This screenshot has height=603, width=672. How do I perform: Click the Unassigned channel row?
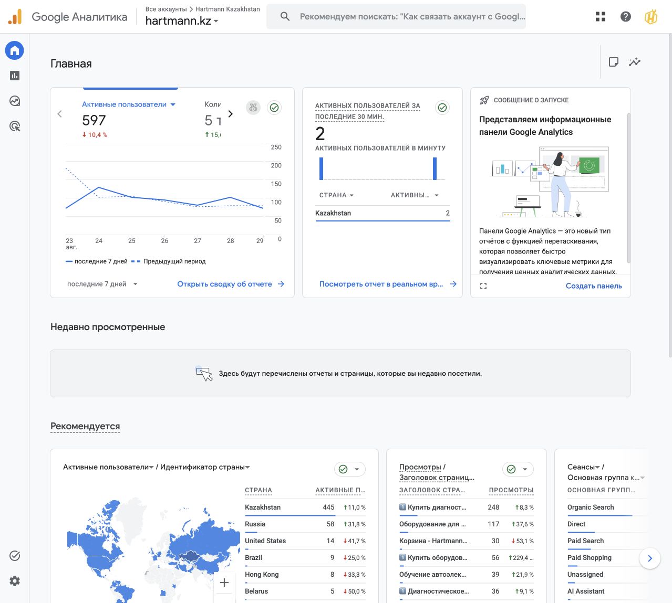pyautogui.click(x=606, y=575)
